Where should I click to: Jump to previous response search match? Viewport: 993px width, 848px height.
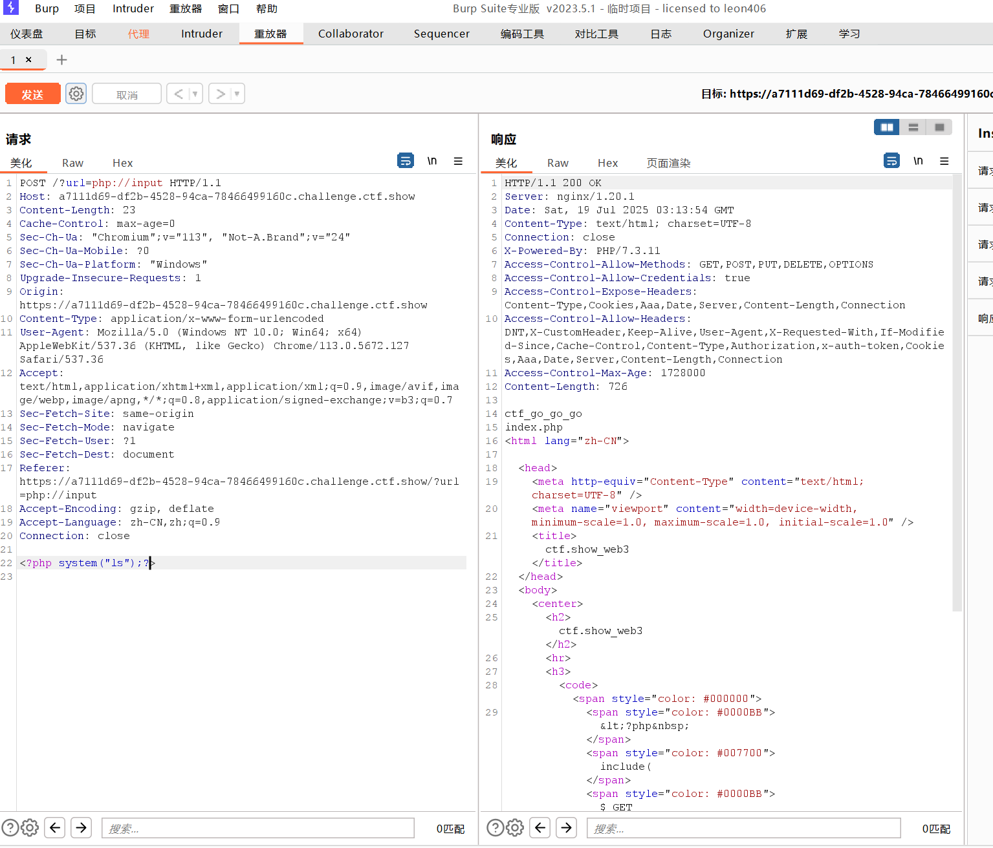click(x=540, y=827)
